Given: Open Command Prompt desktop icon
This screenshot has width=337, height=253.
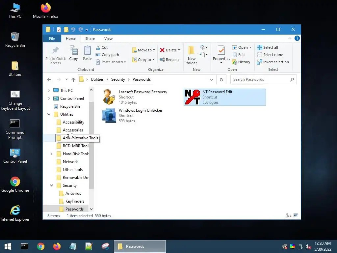Looking at the screenshot, I should (15, 129).
